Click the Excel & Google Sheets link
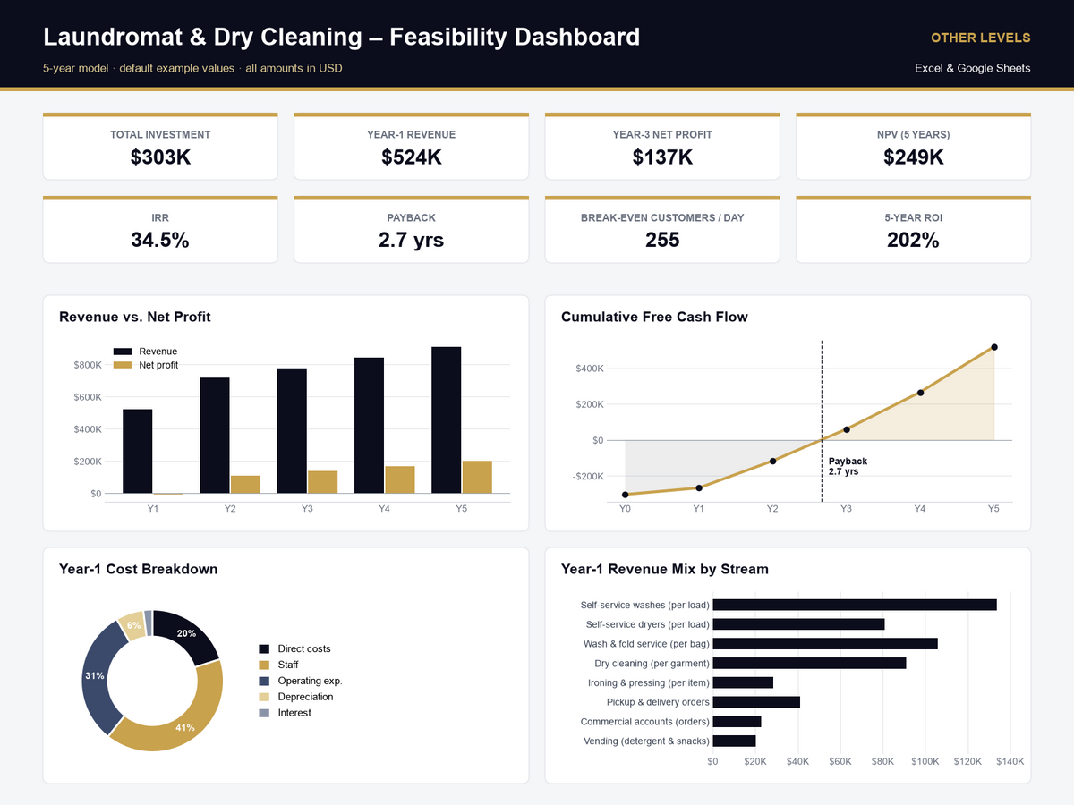The width and height of the screenshot is (1074, 805). [973, 68]
